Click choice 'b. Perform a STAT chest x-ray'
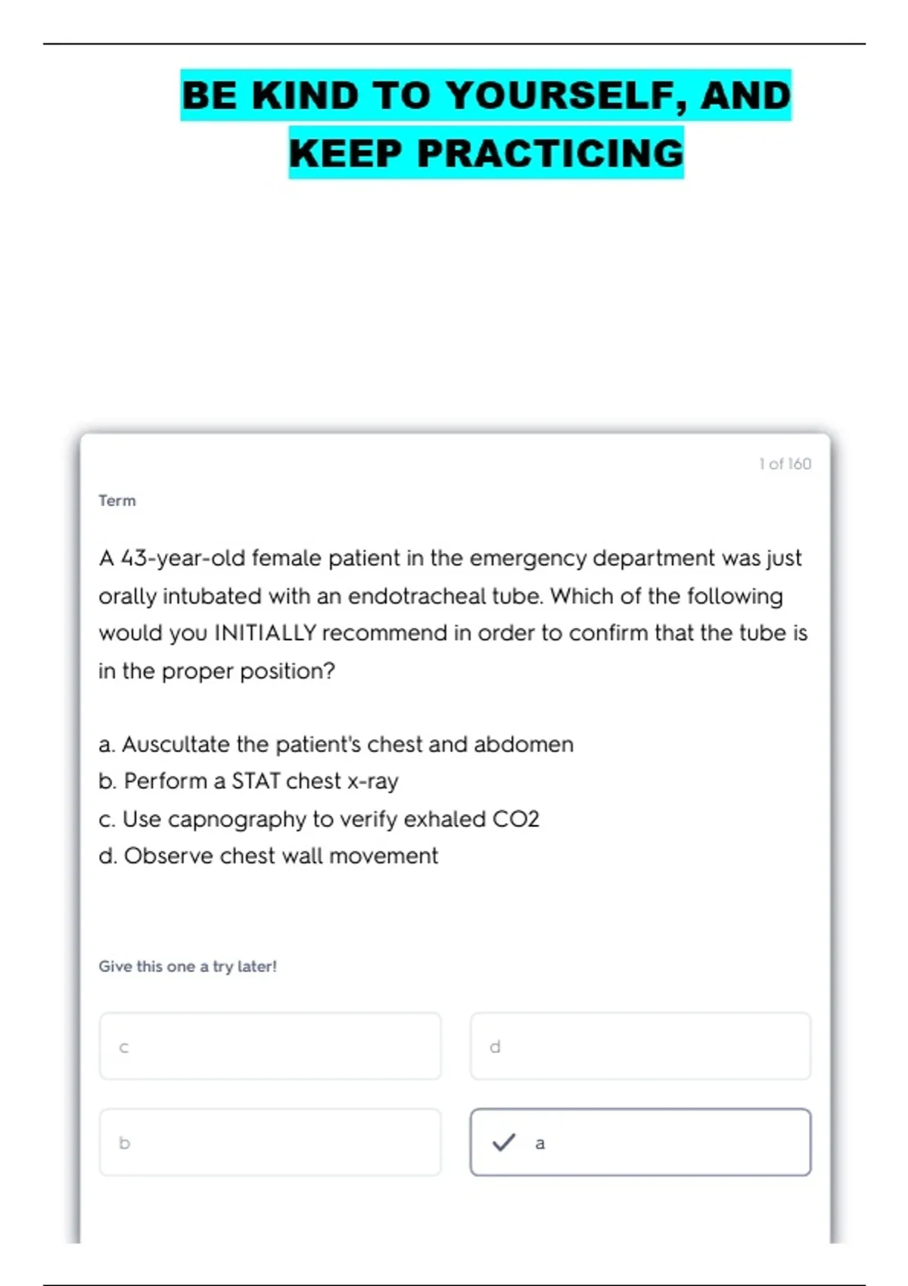 [248, 781]
